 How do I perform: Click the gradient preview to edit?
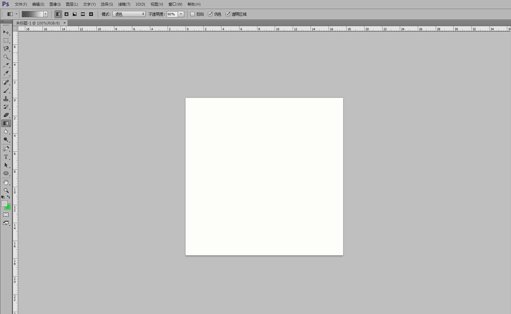[32, 14]
